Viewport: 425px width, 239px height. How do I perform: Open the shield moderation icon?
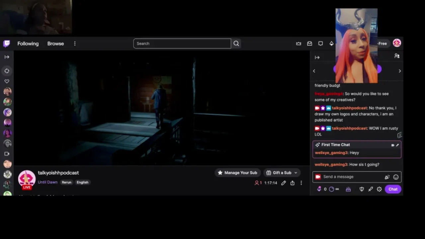362,189
